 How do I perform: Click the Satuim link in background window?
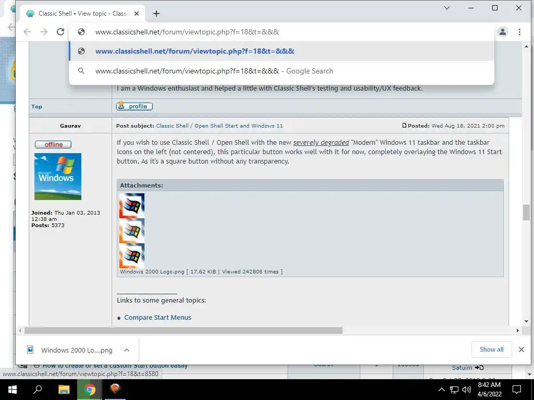462,368
